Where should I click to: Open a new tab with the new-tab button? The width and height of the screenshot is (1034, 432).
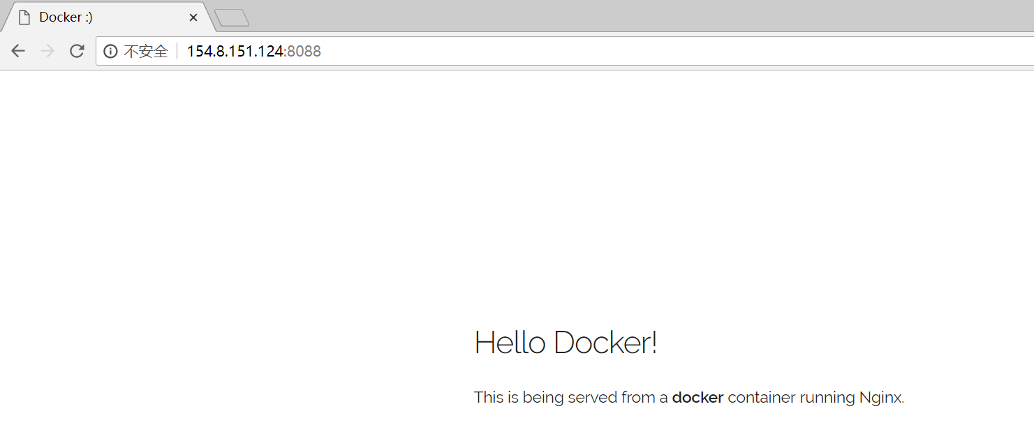point(232,18)
